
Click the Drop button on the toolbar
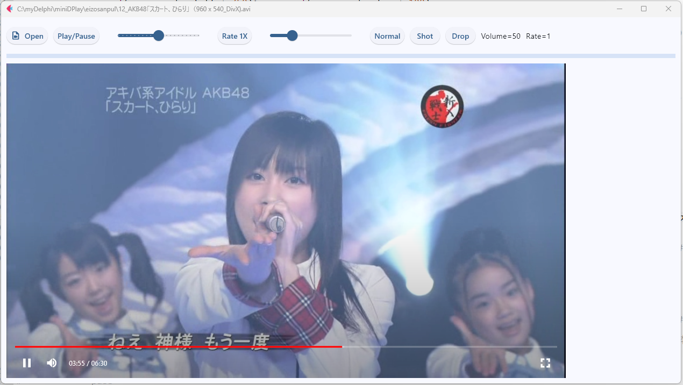(460, 35)
